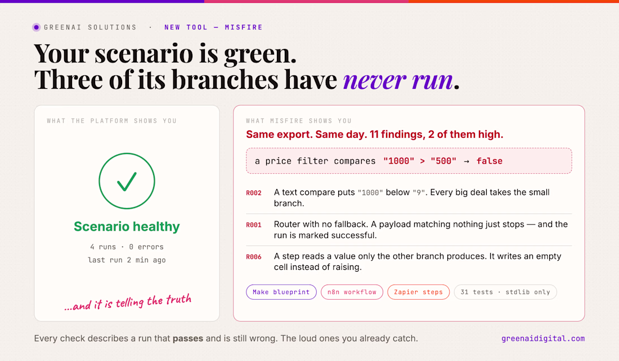Screen dimensions: 619x361
Task: Click the 'Router with no fallback' finding description
Action: pyautogui.click(x=421, y=229)
